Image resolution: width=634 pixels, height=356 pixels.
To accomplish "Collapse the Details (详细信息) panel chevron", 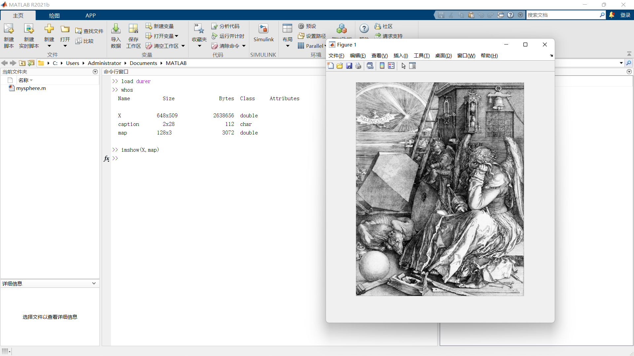I will point(94,283).
